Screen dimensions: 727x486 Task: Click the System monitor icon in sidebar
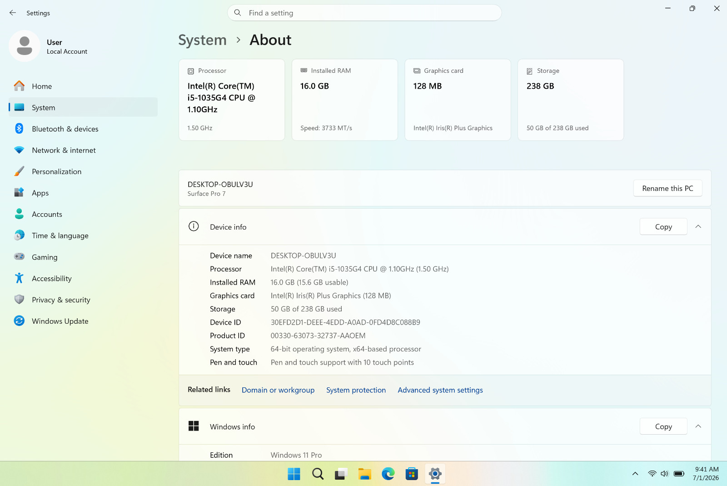tap(19, 107)
